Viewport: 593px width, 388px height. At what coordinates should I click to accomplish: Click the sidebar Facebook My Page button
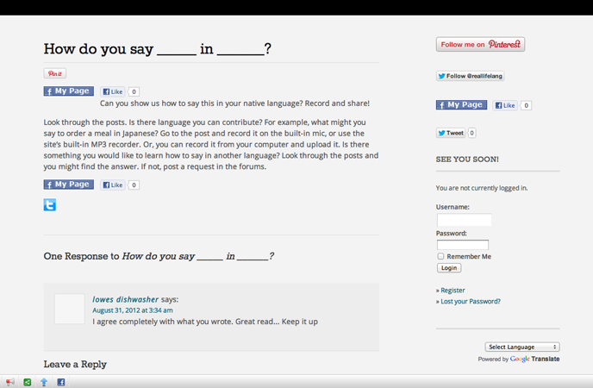(x=461, y=104)
